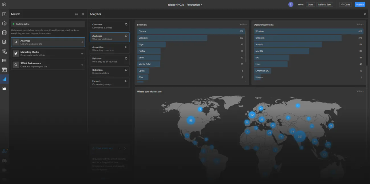
Task: Click the Refer & Earn button
Action: (325, 5)
